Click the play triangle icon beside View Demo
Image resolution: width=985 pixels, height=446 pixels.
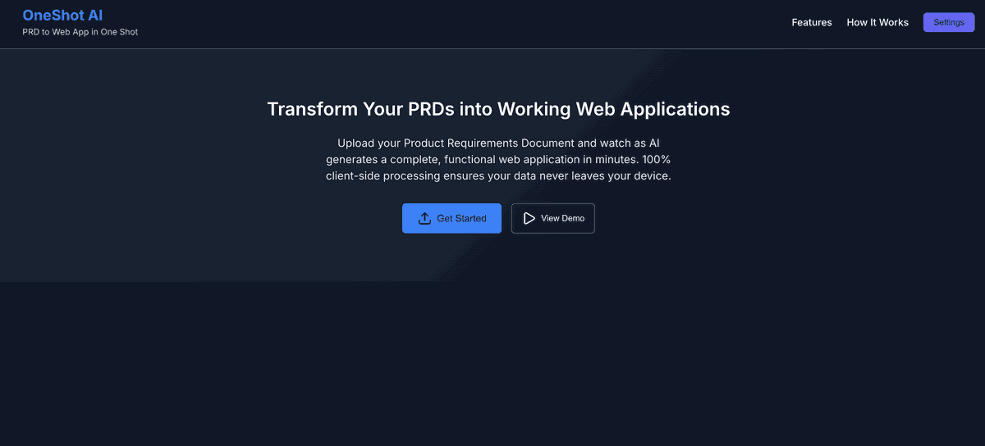tap(529, 218)
